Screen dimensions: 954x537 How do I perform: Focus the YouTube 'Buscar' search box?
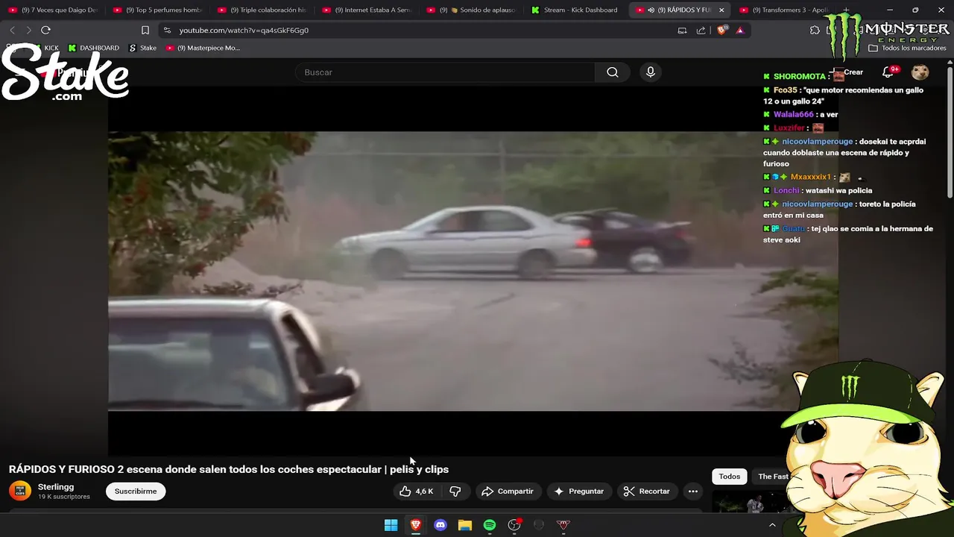coord(445,72)
